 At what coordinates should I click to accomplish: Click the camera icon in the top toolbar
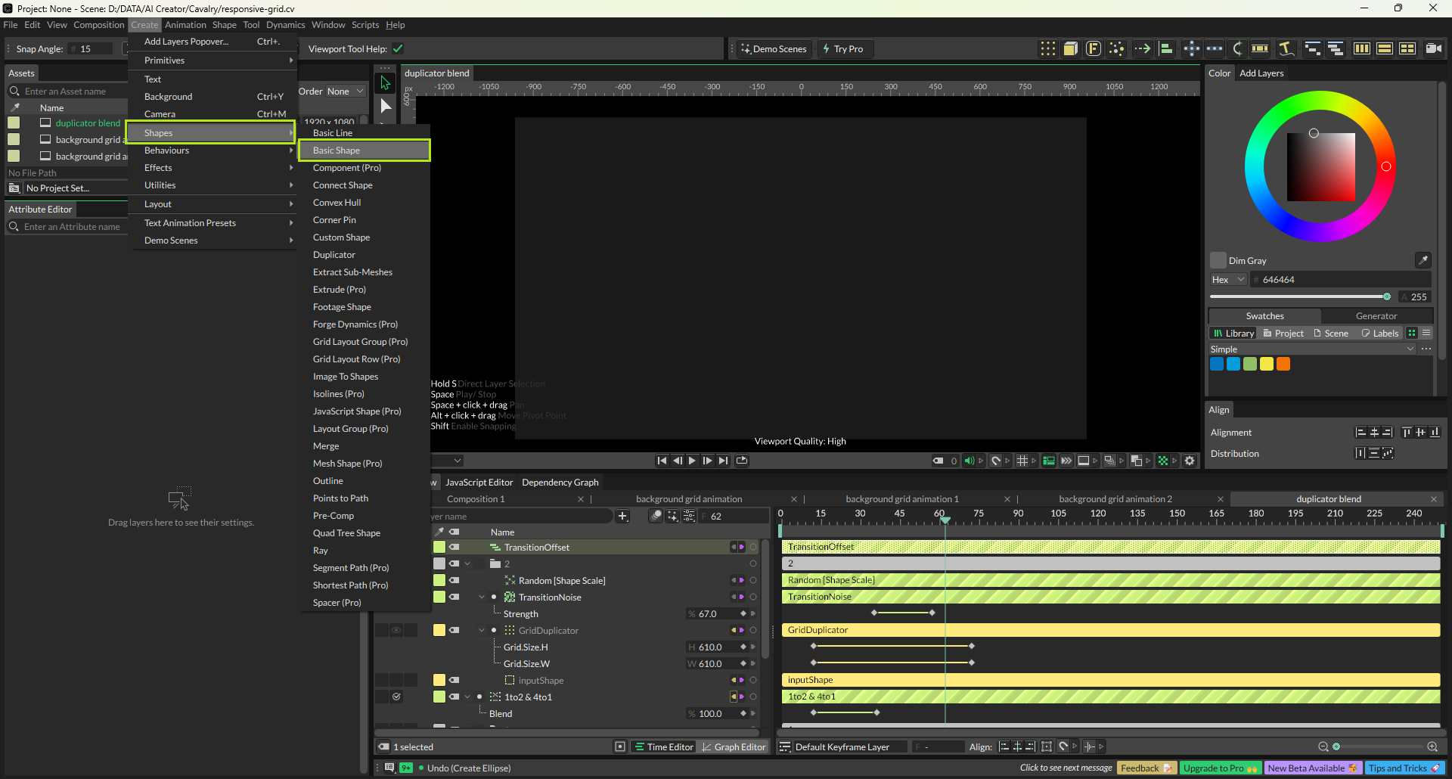tap(1432, 48)
